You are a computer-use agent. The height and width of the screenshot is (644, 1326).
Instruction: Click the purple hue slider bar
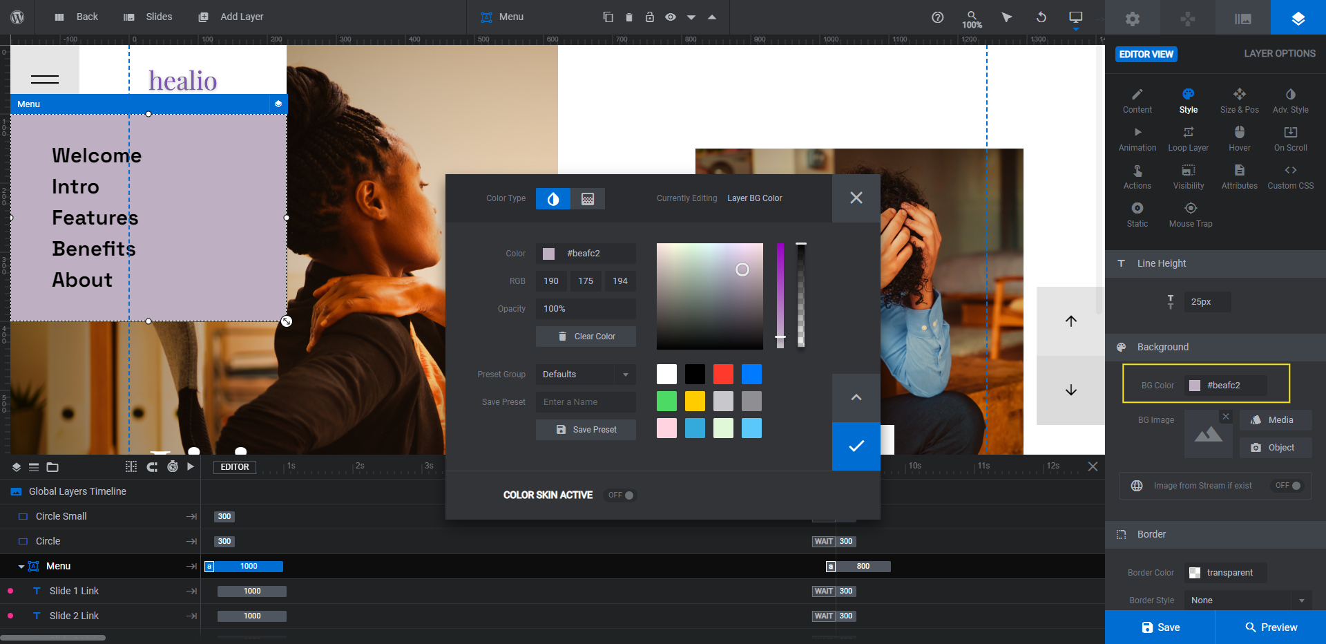tap(780, 295)
